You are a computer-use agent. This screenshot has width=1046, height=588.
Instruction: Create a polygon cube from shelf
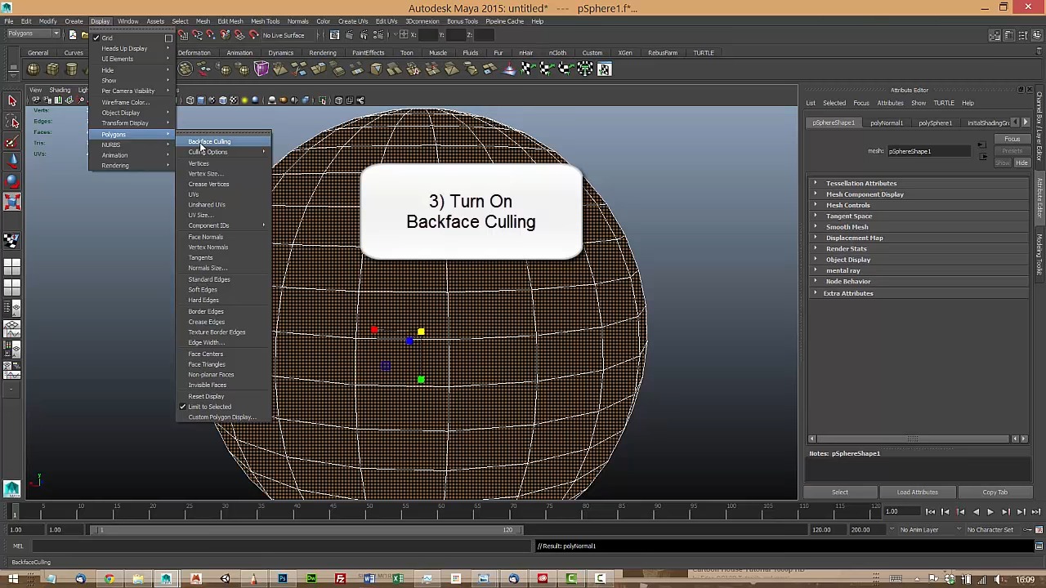tap(52, 69)
